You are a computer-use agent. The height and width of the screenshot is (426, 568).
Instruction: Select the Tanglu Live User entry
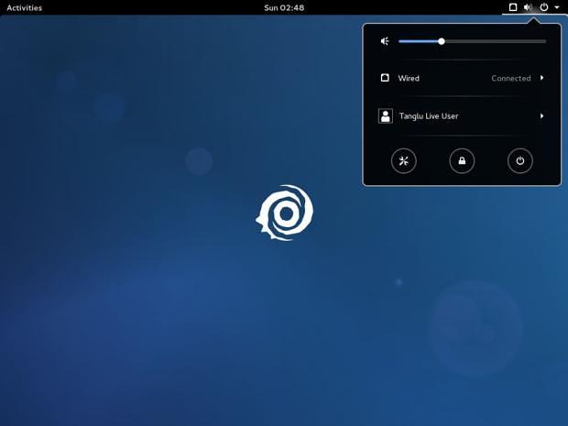coord(461,116)
